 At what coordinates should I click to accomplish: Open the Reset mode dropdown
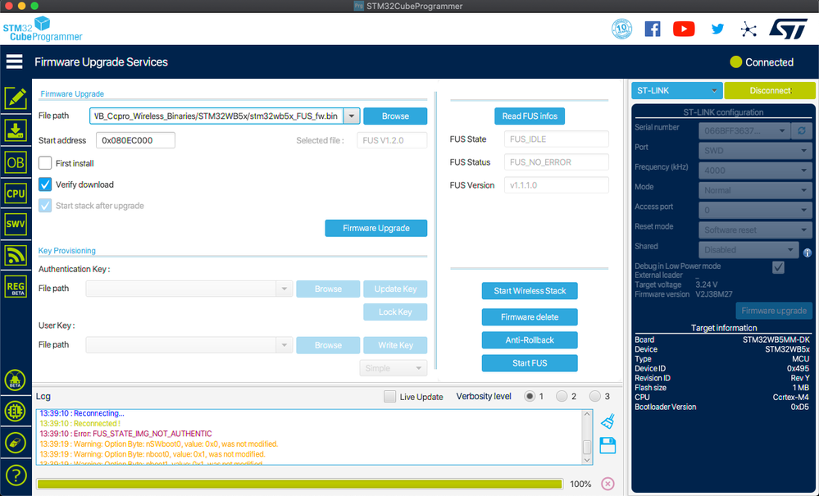pyautogui.click(x=755, y=230)
